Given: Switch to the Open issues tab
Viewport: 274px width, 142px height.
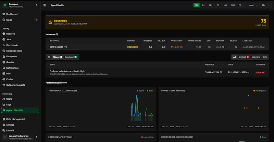Looking at the screenshot, I should [x=58, y=57].
